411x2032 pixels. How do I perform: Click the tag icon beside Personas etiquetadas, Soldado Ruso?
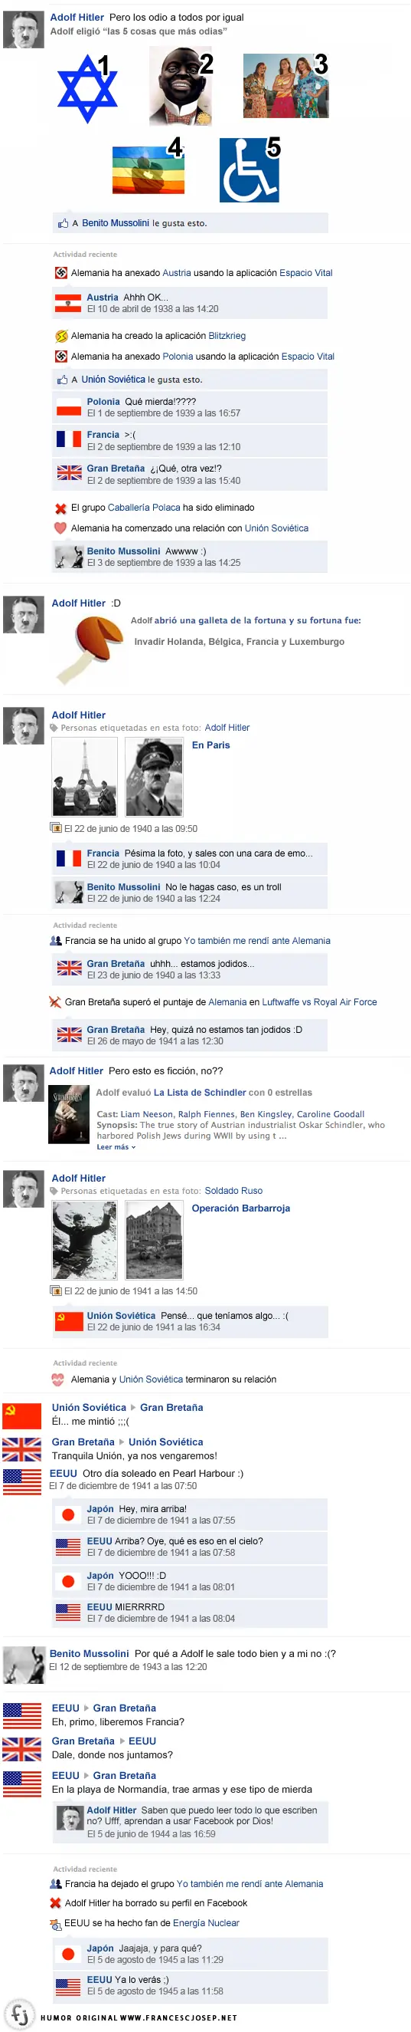(x=54, y=1191)
